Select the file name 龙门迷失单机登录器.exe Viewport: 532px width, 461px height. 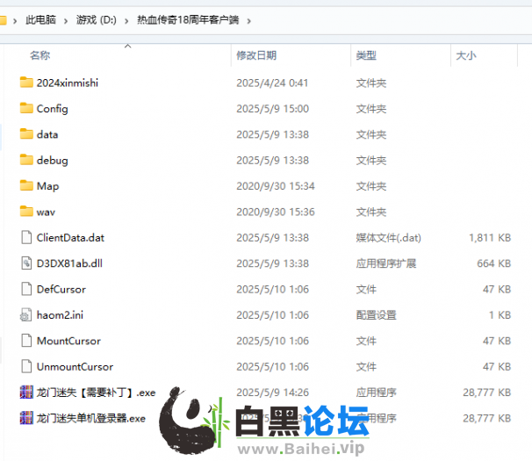click(91, 418)
